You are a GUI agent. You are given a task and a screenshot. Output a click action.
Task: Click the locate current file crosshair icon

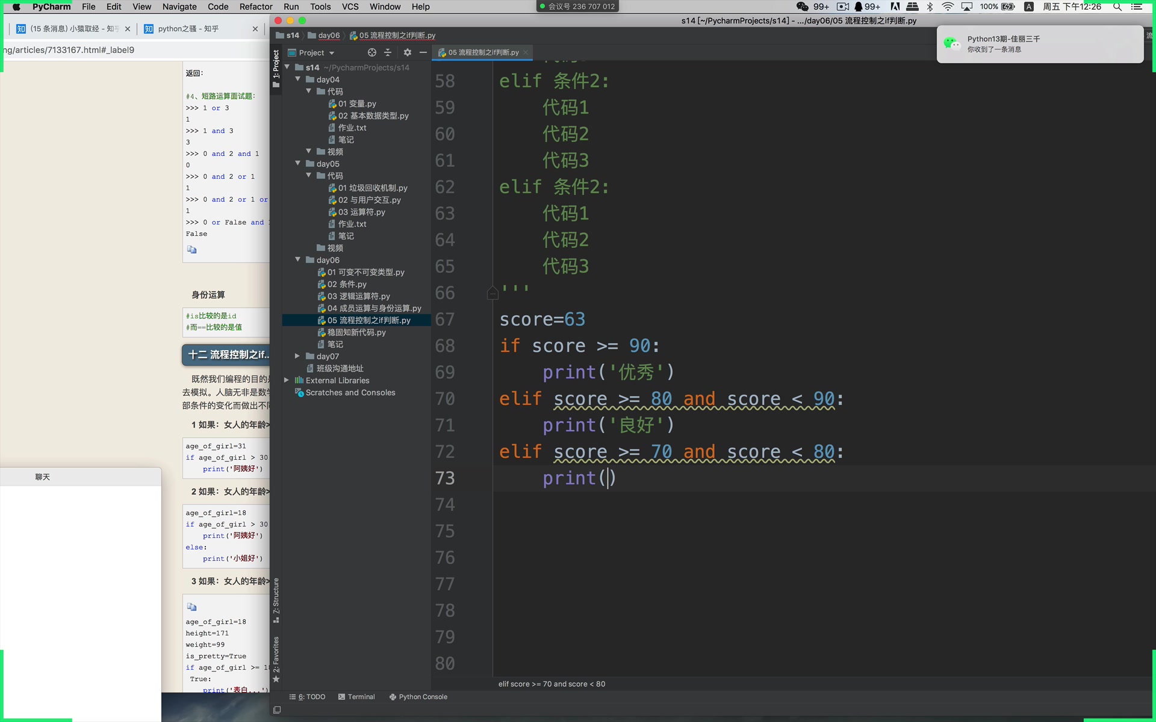[x=371, y=52]
